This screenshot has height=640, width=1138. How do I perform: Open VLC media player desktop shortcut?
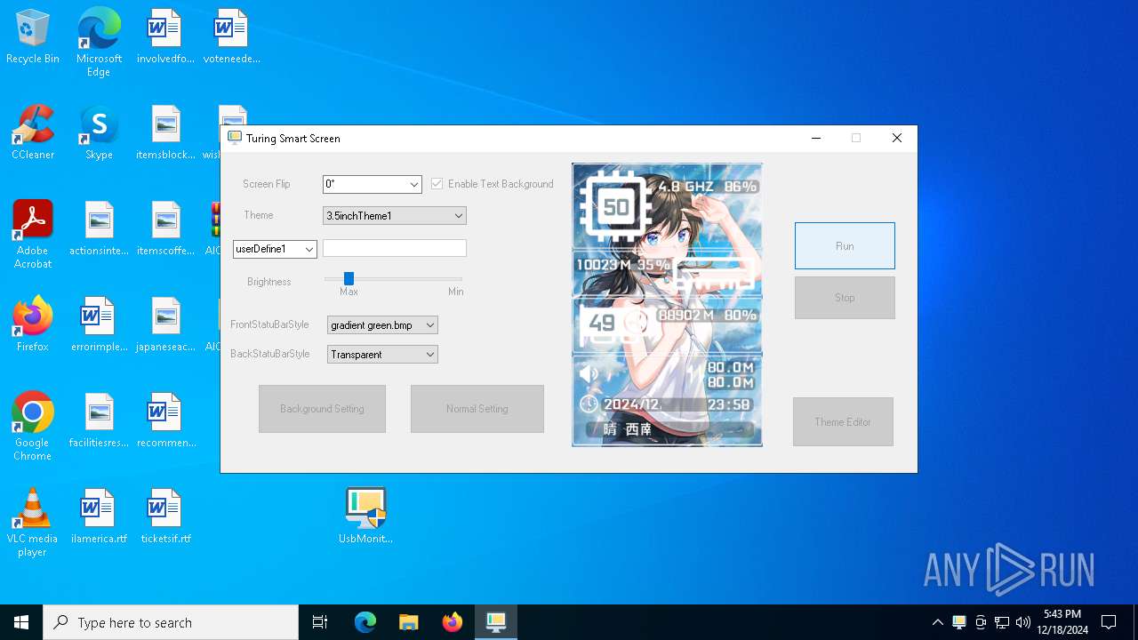(33, 523)
